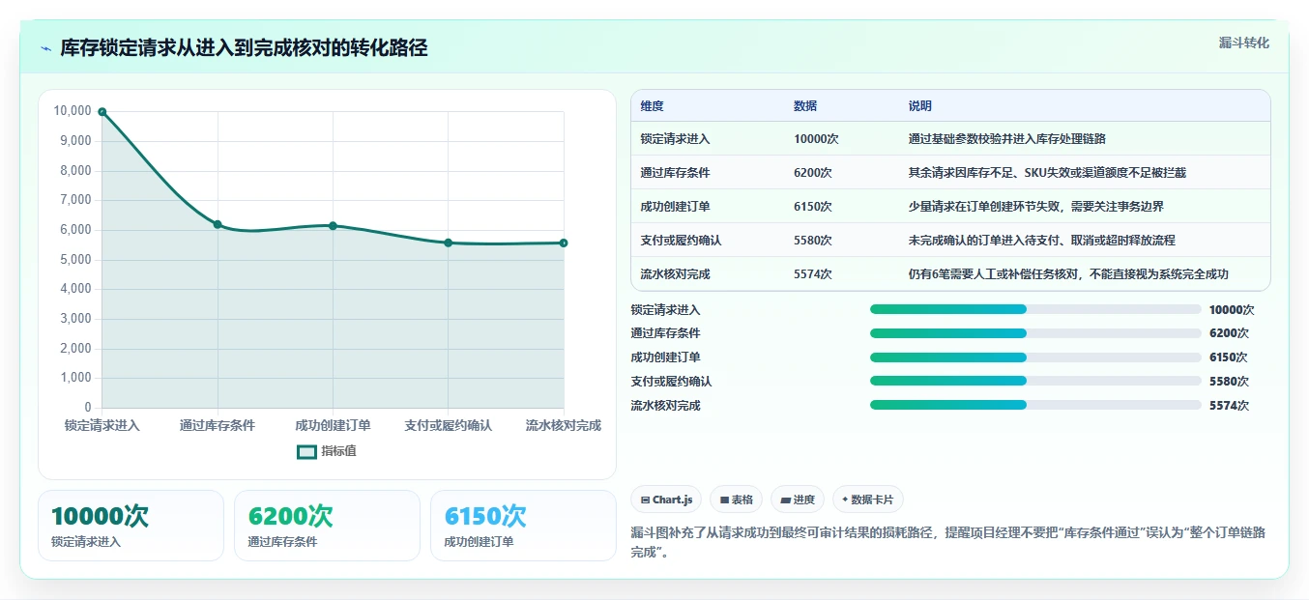The height and width of the screenshot is (600, 1309).
Task: Click the 10000次 value beside the progress bar
Action: 1232,310
